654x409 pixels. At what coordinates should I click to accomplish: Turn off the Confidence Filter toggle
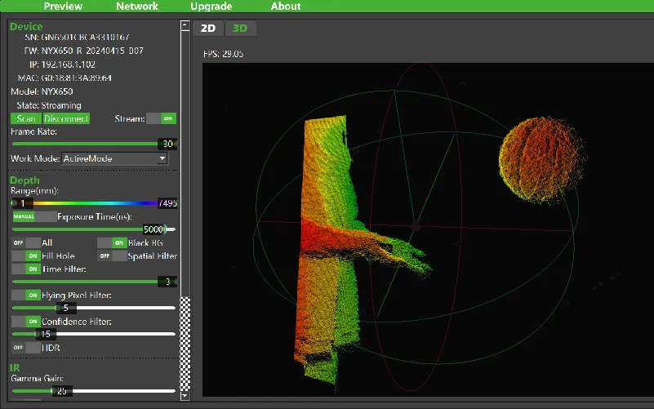(x=26, y=321)
